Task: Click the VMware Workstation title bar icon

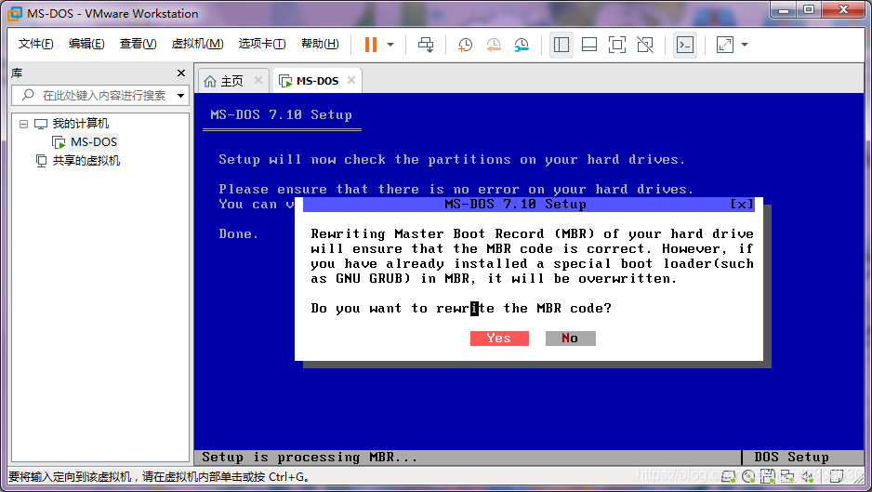Action: pyautogui.click(x=15, y=13)
